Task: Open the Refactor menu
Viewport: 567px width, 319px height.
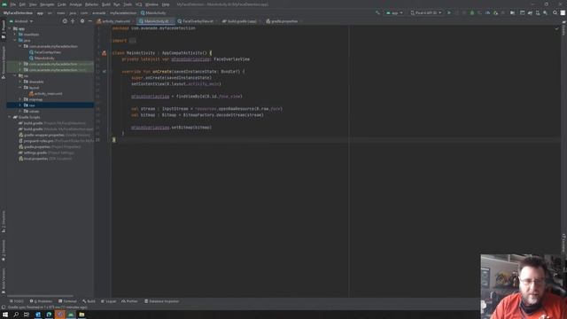Action: tap(91, 4)
